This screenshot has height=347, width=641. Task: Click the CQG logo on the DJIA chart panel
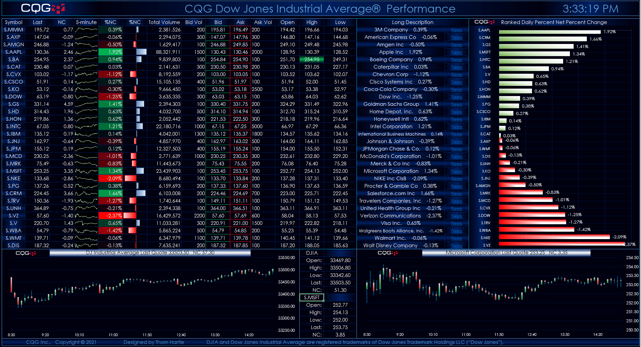tap(25, 252)
